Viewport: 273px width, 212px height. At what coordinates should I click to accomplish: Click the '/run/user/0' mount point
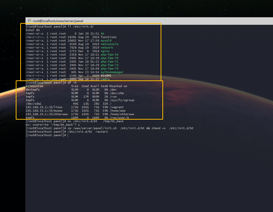(119, 118)
